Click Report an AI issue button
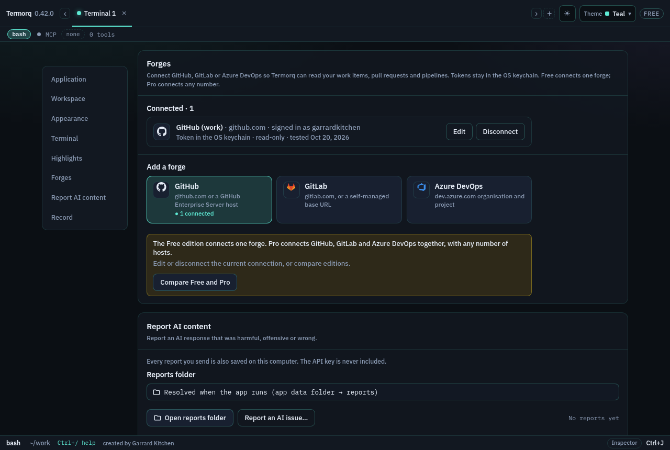This screenshot has width=670, height=450. tap(276, 418)
